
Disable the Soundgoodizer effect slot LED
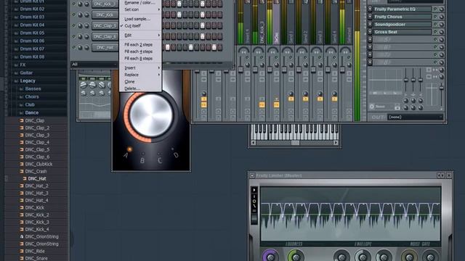pyautogui.click(x=435, y=24)
